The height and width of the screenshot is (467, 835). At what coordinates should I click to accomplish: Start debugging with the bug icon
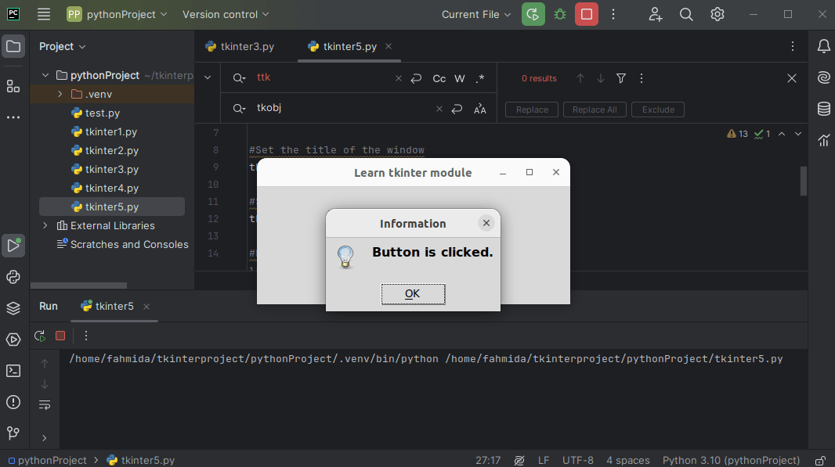(x=559, y=14)
